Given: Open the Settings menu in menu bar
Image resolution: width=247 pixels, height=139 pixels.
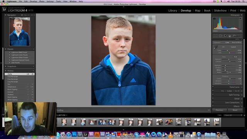Looking at the screenshot, I should click(x=50, y=1).
